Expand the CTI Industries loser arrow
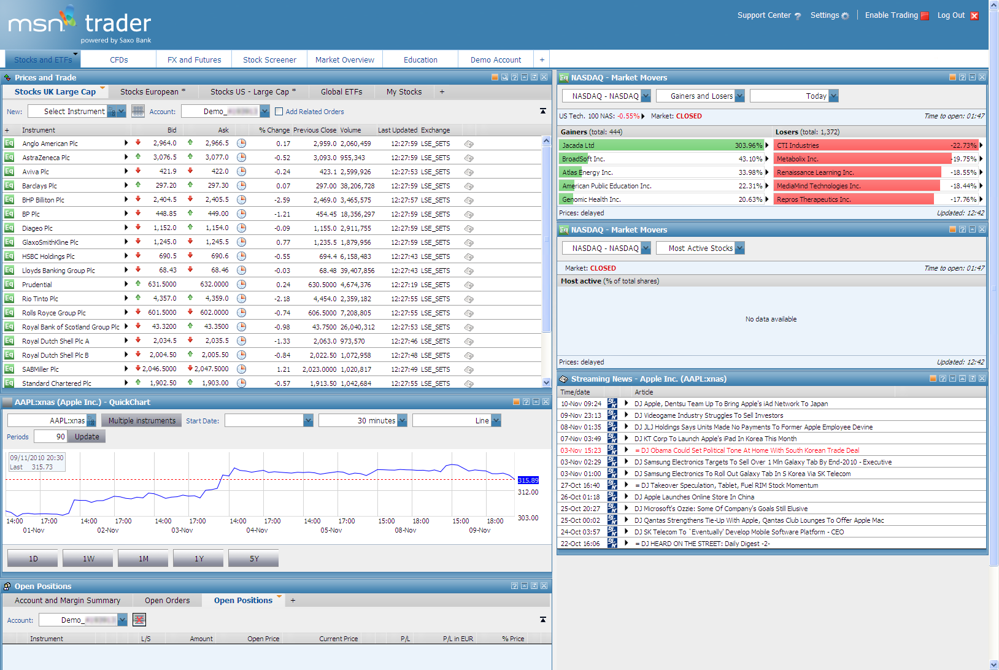The width and height of the screenshot is (999, 670). coord(981,145)
